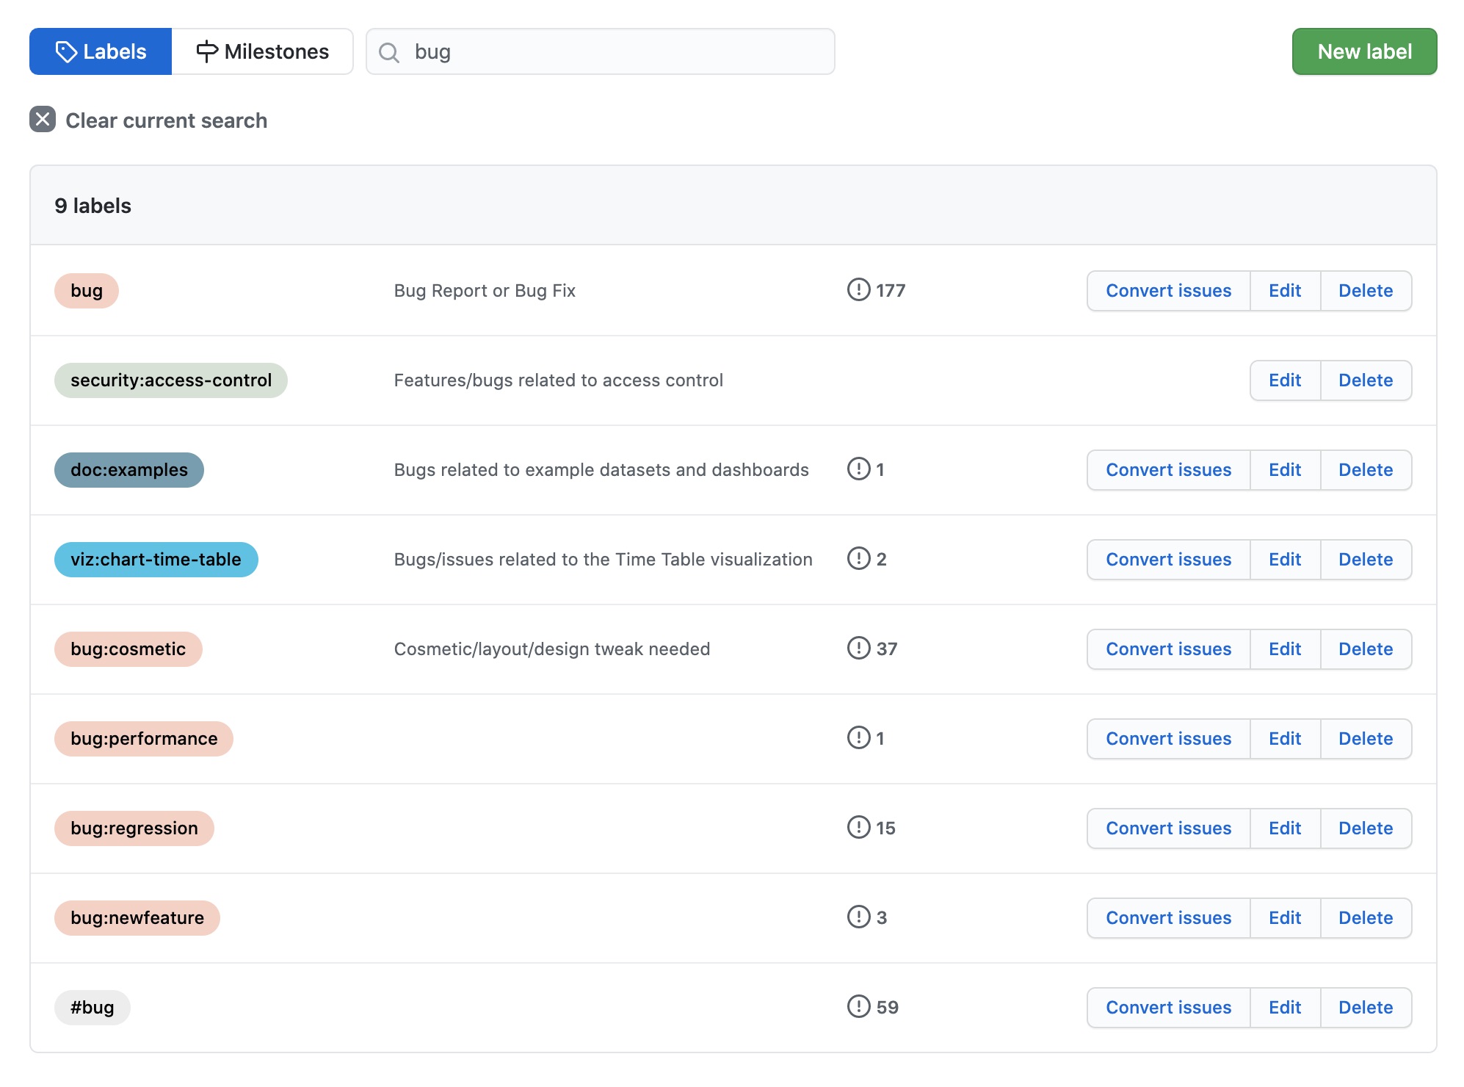Edit the security:access-control label
This screenshot has height=1087, width=1464.
[x=1284, y=380]
